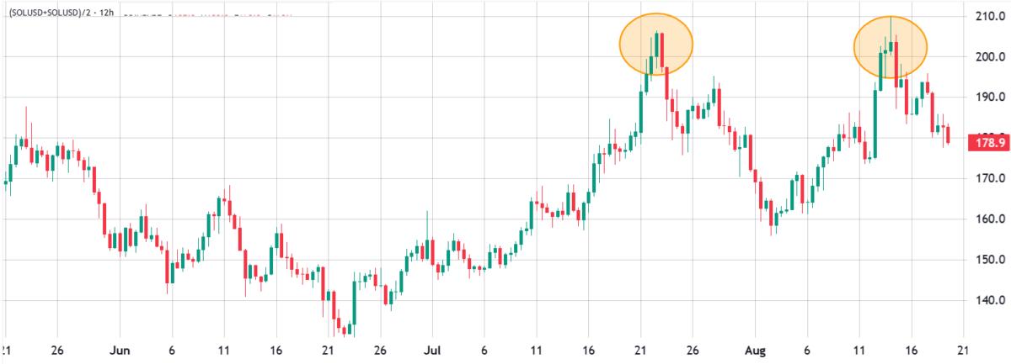Click the last red candle beside price tag

click(x=949, y=134)
